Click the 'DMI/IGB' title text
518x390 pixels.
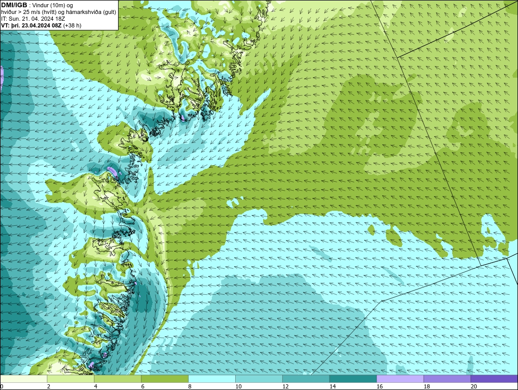pyautogui.click(x=14, y=5)
